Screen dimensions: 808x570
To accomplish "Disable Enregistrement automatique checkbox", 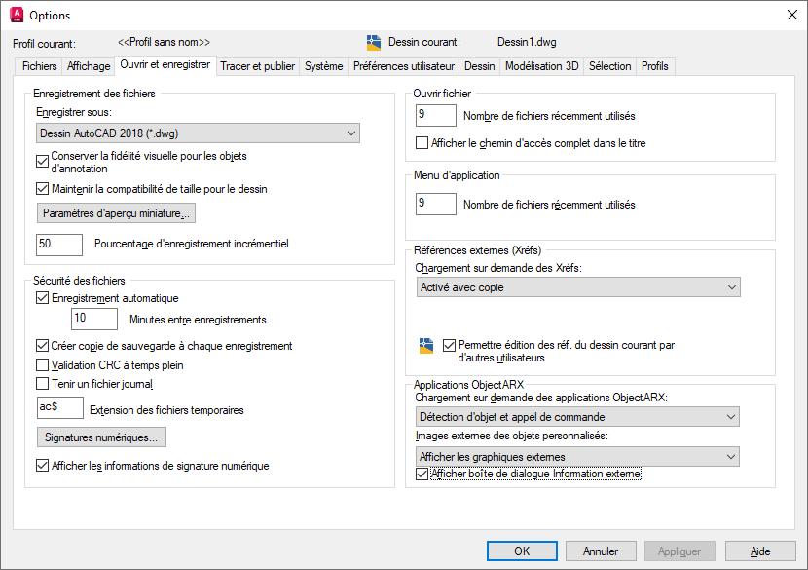I will [x=42, y=298].
